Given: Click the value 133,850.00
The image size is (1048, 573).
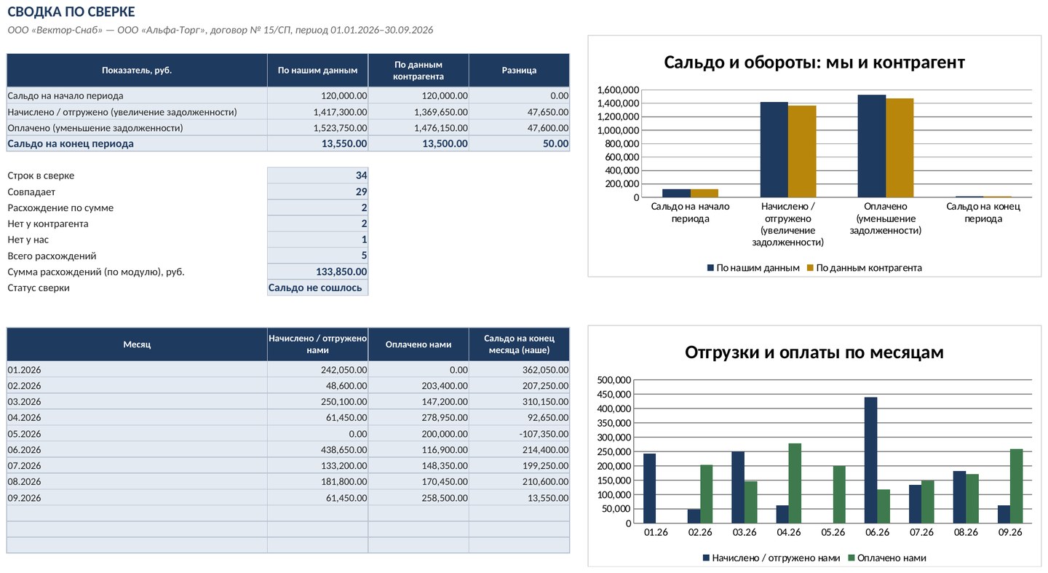Looking at the screenshot, I should (318, 272).
